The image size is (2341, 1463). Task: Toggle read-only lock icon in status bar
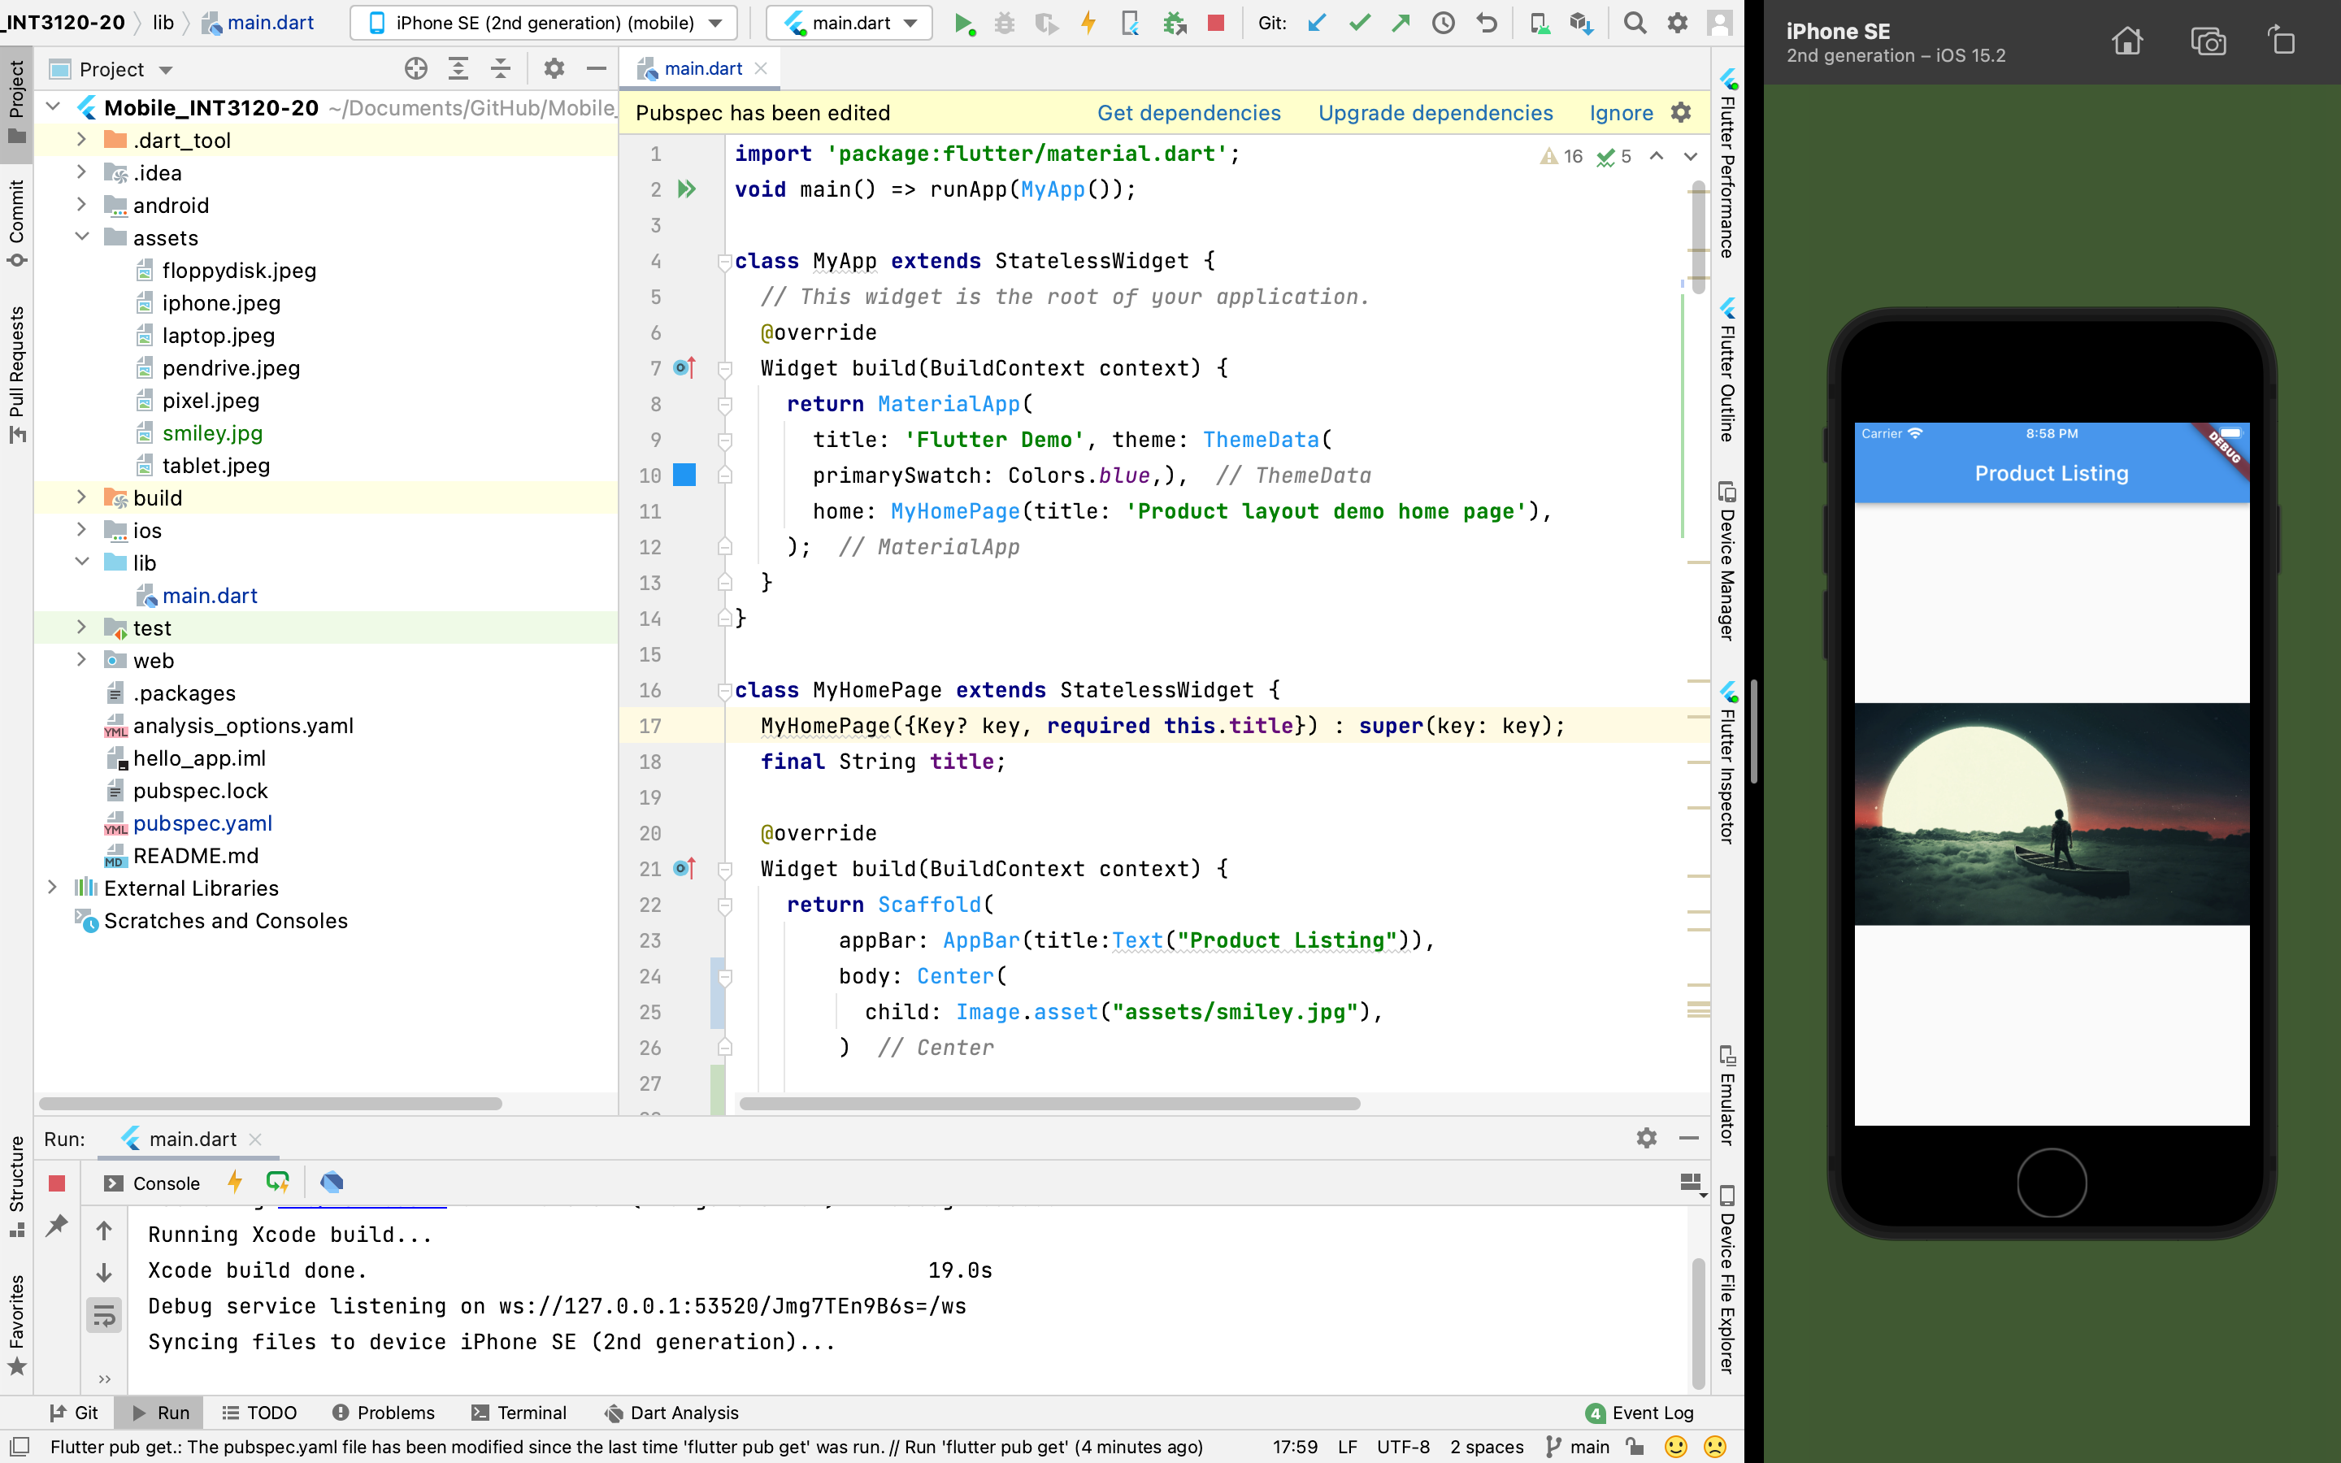coord(1635,1447)
